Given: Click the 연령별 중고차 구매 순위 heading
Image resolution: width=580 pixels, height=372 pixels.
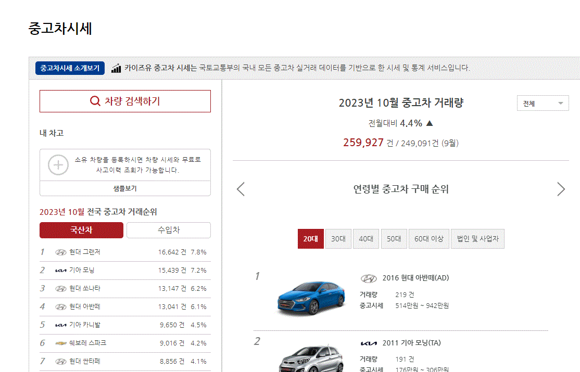Looking at the screenshot, I should click(401, 189).
